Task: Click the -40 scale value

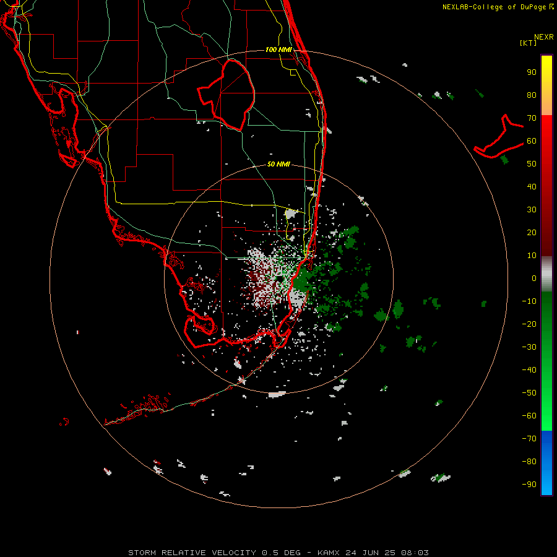Action: (529, 370)
